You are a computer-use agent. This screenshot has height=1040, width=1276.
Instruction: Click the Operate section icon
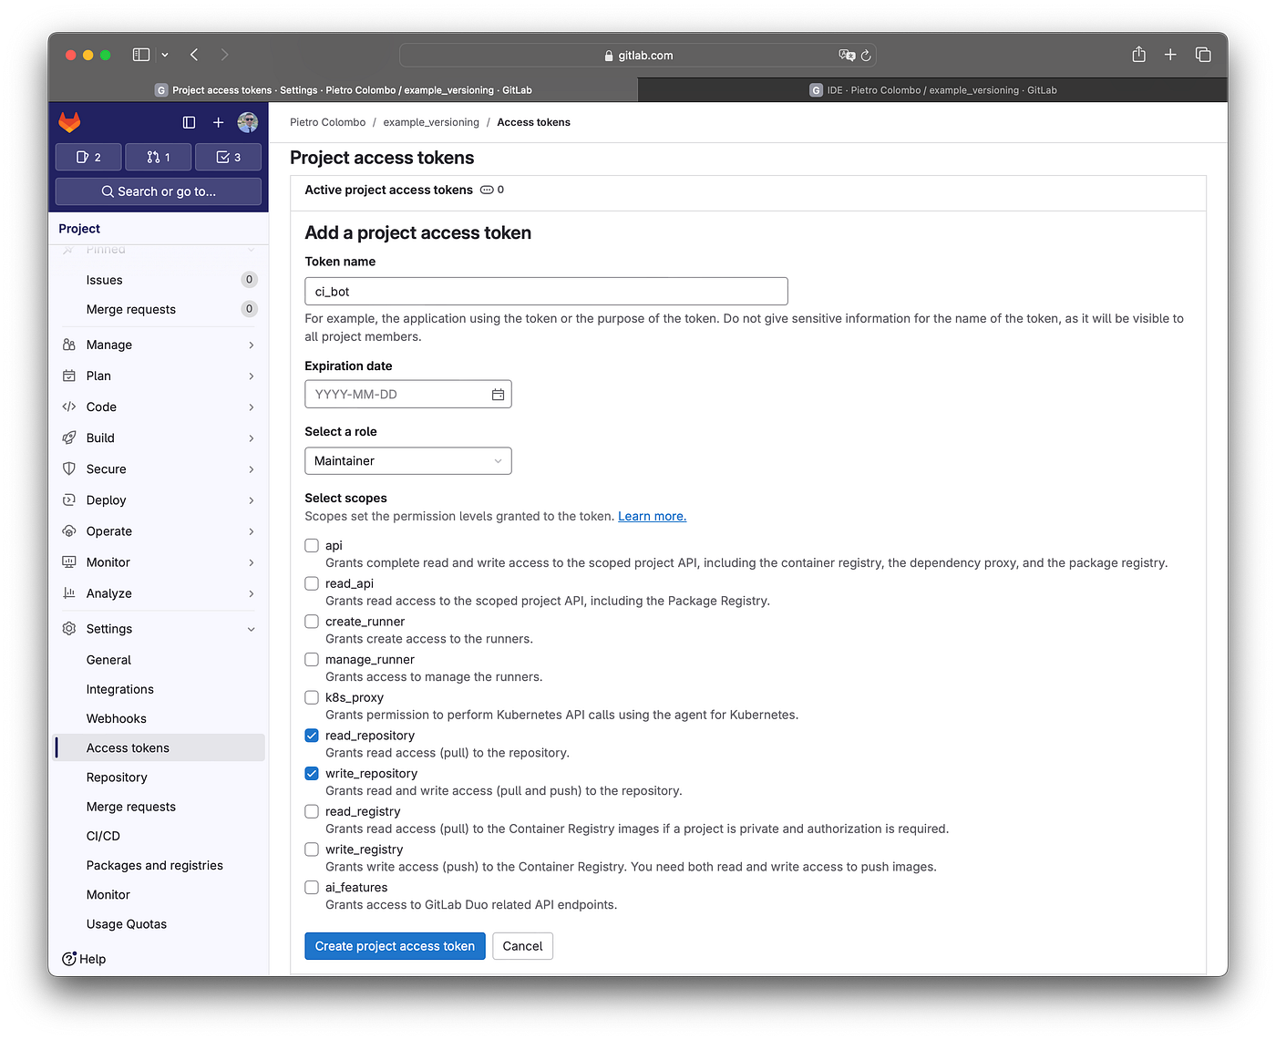(x=69, y=530)
